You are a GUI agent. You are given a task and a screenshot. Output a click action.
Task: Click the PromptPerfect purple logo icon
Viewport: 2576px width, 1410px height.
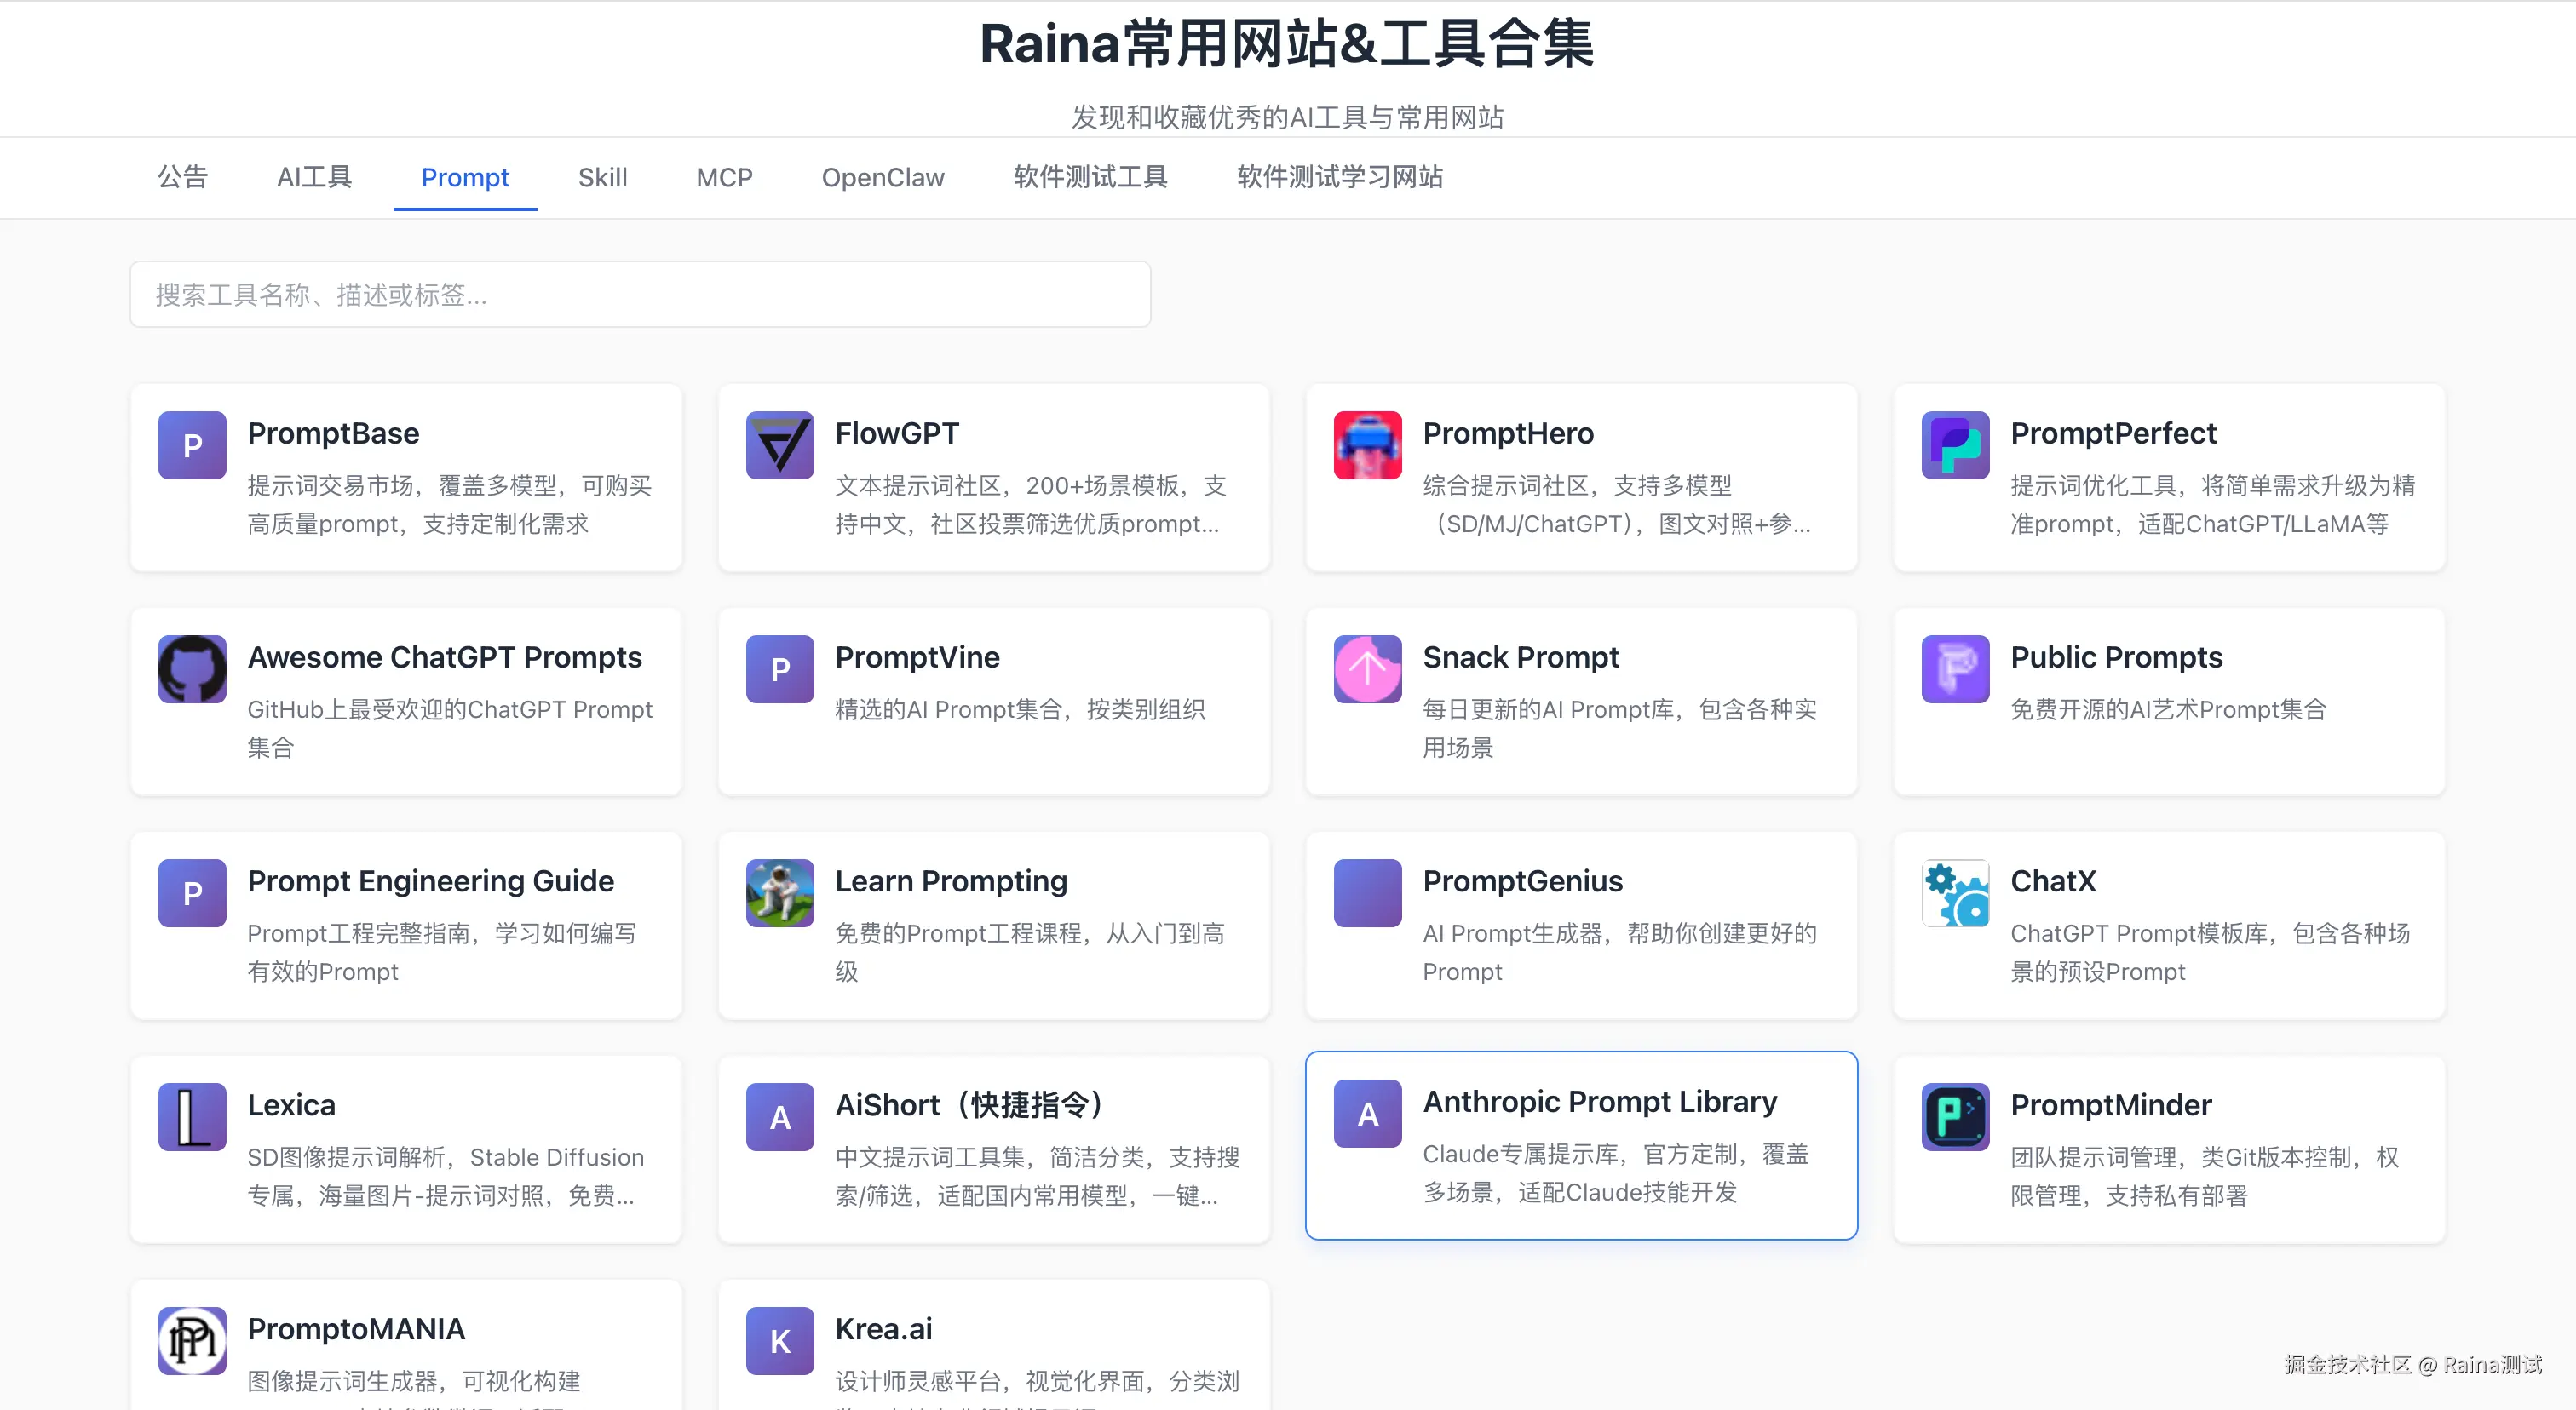point(1955,444)
